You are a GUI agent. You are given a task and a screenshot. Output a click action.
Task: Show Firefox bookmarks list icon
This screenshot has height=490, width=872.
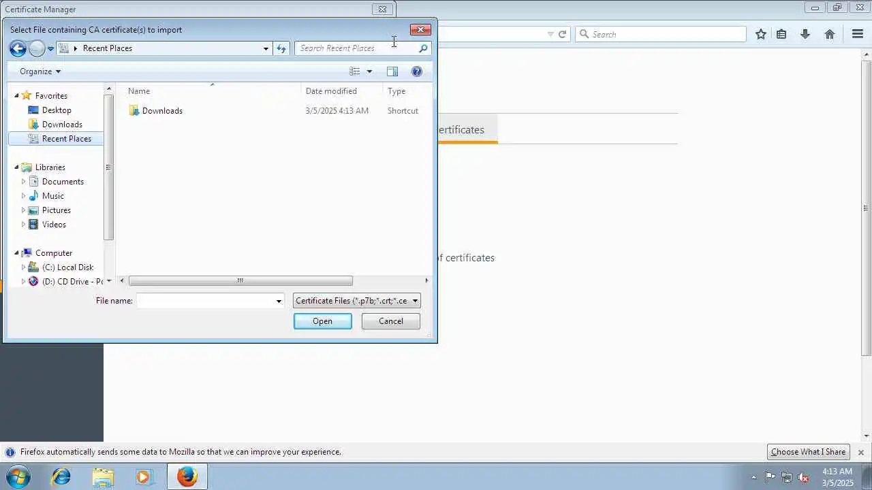pyautogui.click(x=781, y=34)
